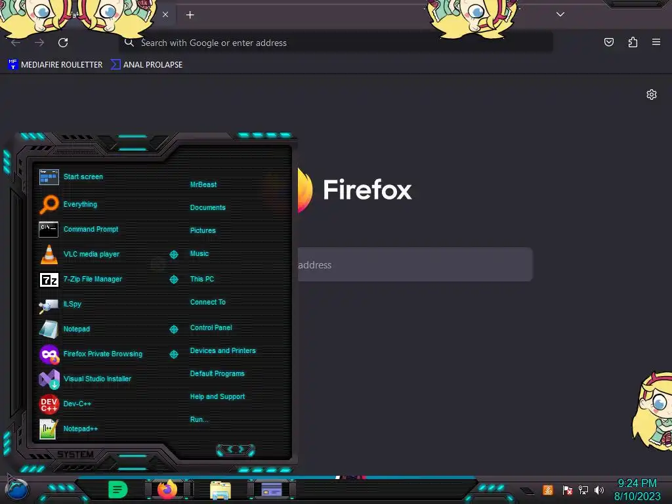672x504 pixels.
Task: Go forward using the Firefox forward arrow
Action: point(39,43)
